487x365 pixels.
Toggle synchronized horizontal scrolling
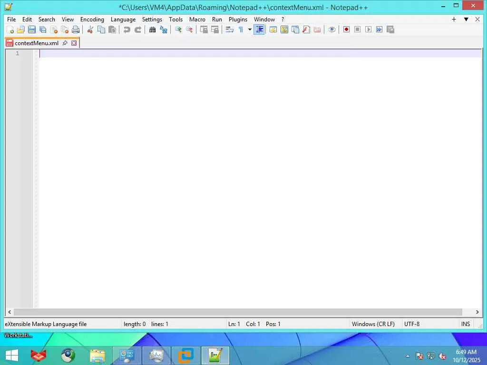pos(214,29)
